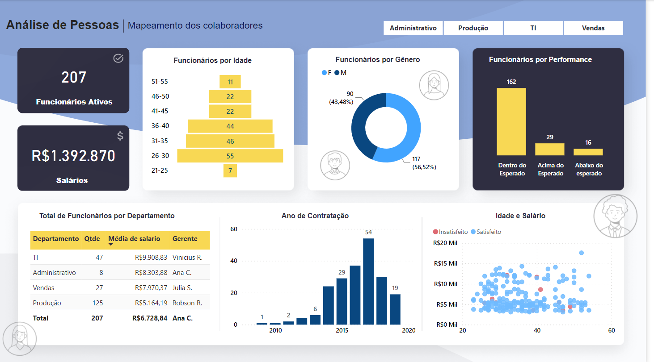
Task: Select the 31-35 age bar with 46
Action: 230,141
